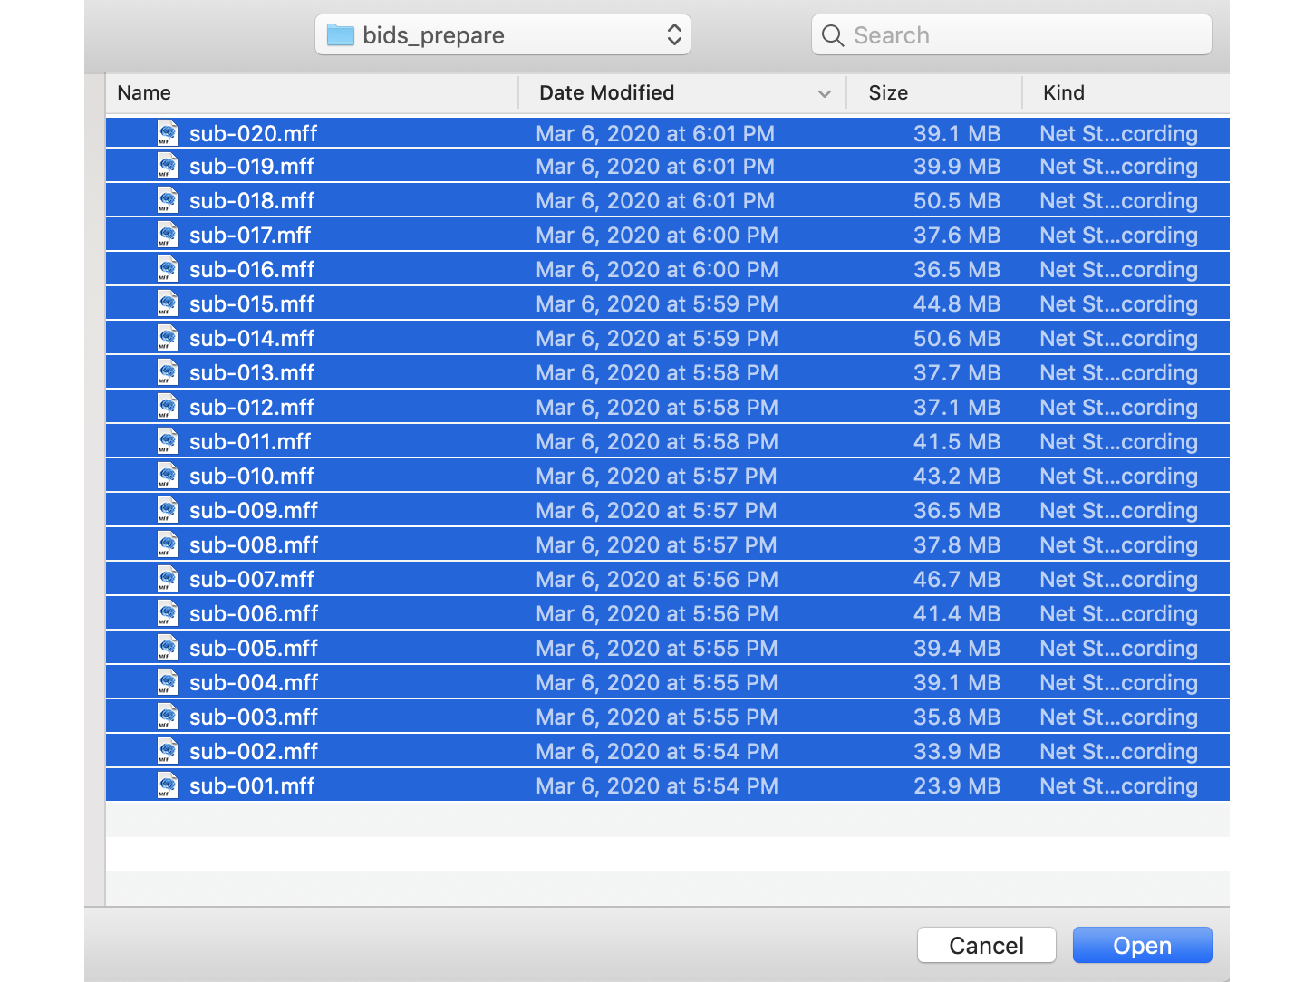Viewport: 1314px width, 982px height.
Task: Select the sub-003.mff file name
Action: (254, 717)
